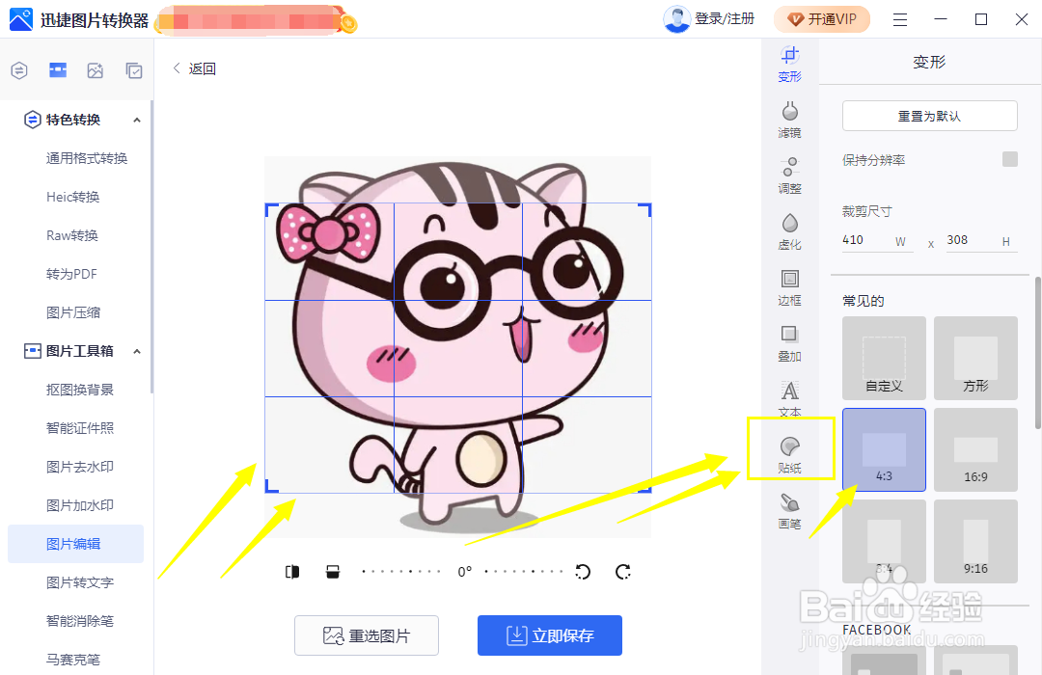1042x675 pixels.
Task: Open the 虚化 blur tool
Action: pyautogui.click(x=789, y=231)
